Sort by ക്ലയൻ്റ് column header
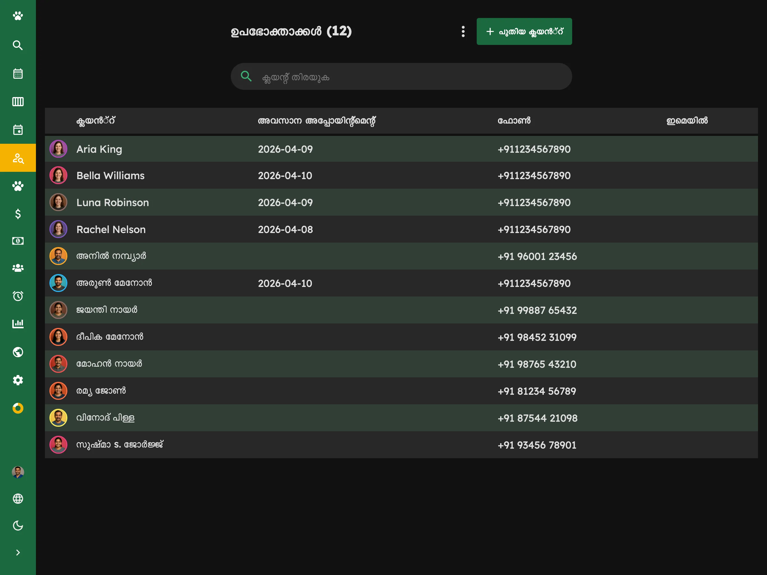Screen dimensions: 767x575 pyautogui.click(x=96, y=121)
